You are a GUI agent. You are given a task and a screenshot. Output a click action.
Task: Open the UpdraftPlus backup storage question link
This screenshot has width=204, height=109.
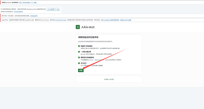[x=110, y=20]
